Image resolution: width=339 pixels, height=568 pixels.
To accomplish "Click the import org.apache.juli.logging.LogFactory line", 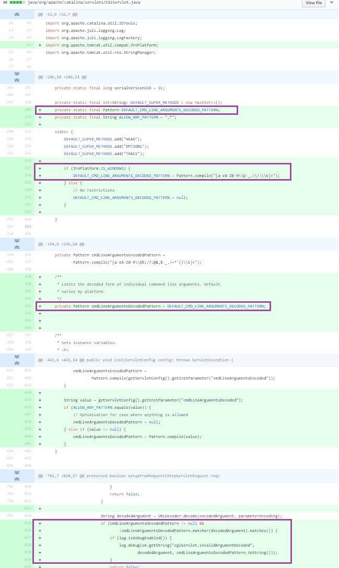I will [93, 38].
